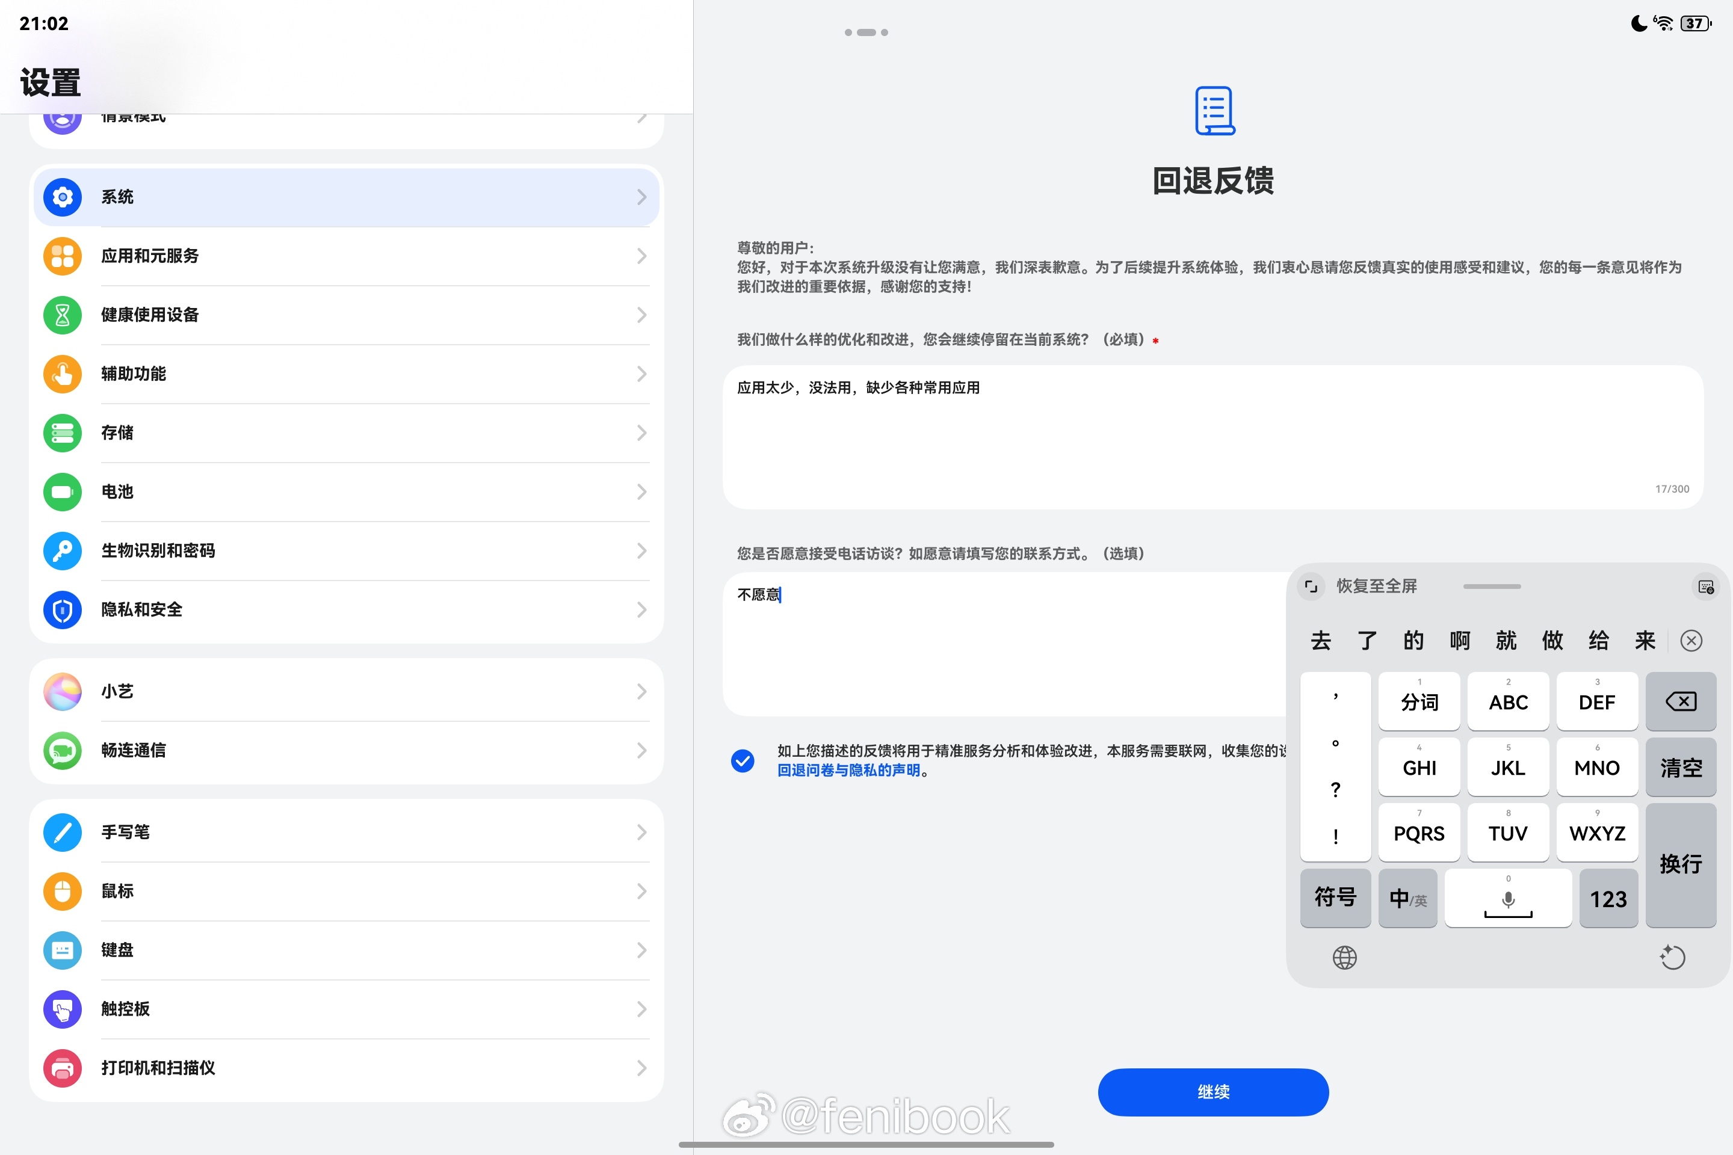The width and height of the screenshot is (1733, 1155).
Task: Open keyboard settings icon at top right
Action: click(1705, 587)
